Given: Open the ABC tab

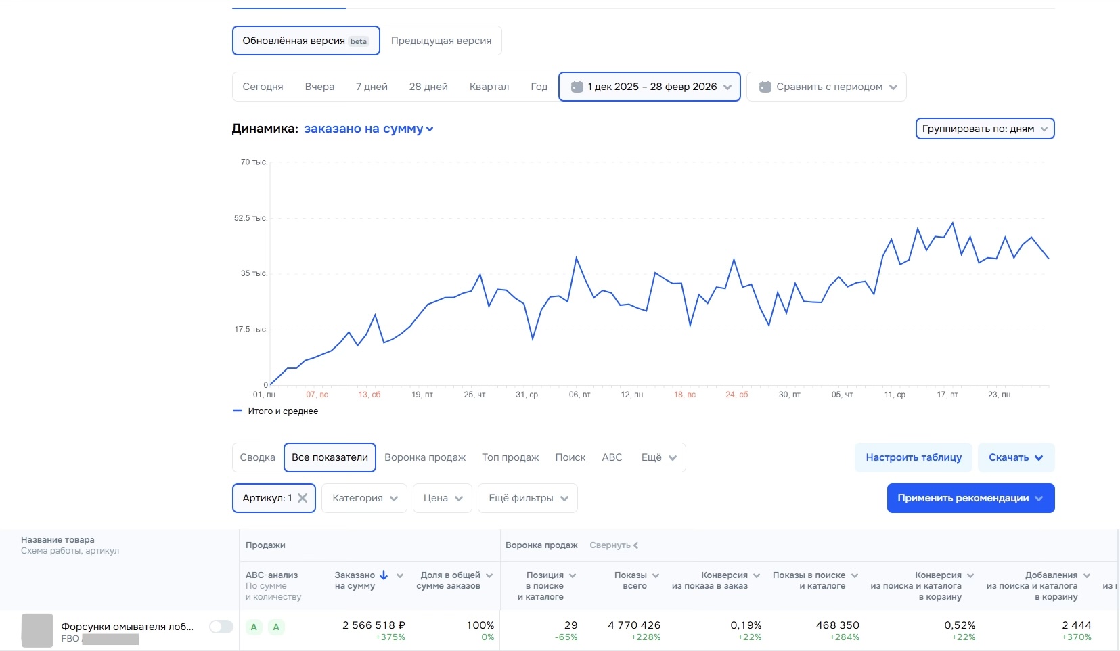Looking at the screenshot, I should [x=612, y=457].
